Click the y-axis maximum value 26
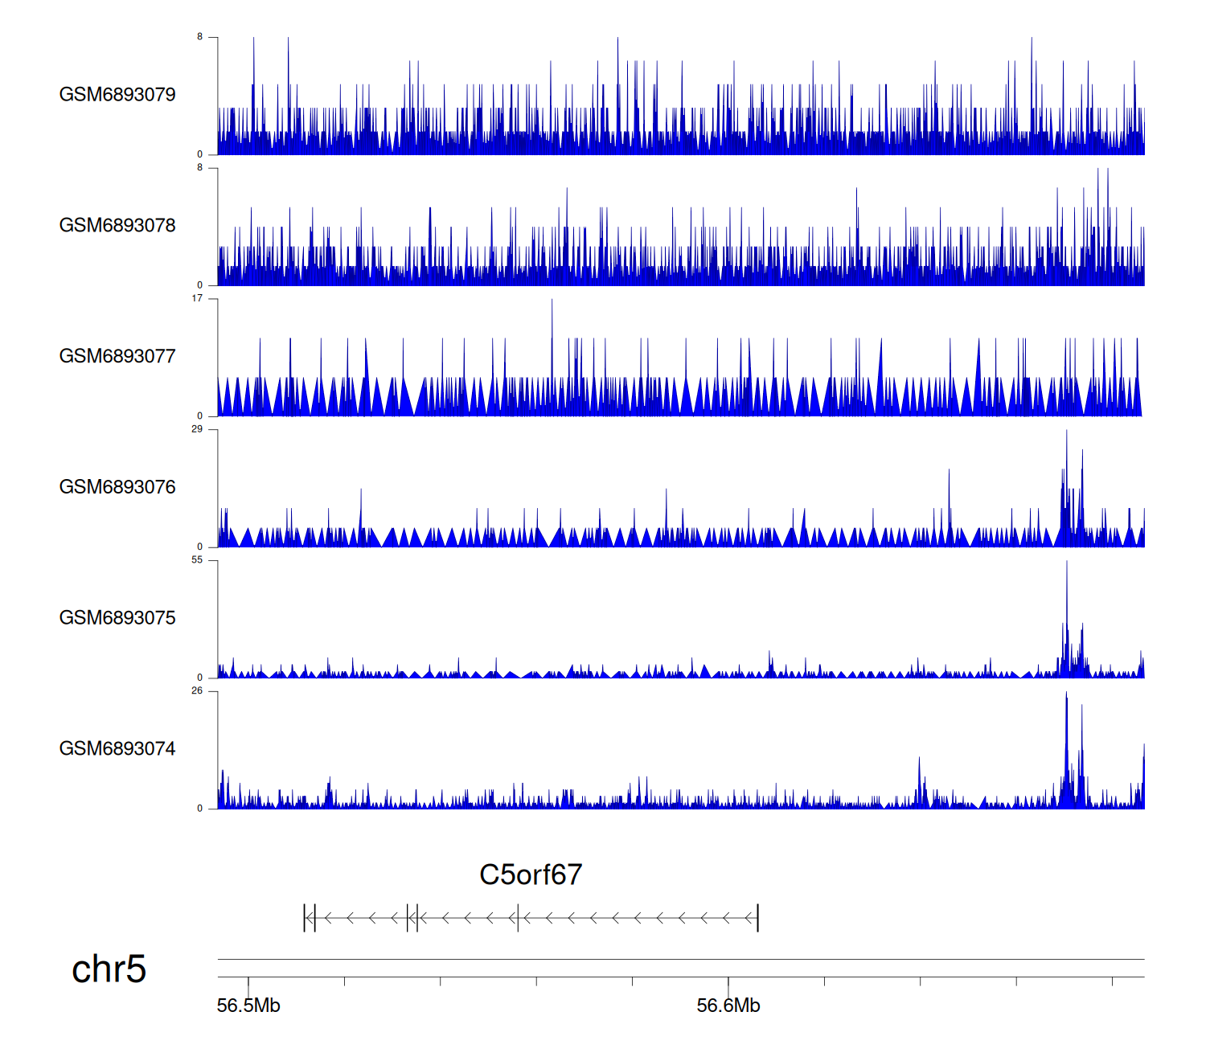 (197, 691)
